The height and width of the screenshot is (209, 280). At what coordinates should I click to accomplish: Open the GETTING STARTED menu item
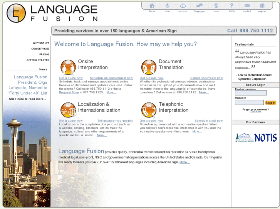click(38, 60)
